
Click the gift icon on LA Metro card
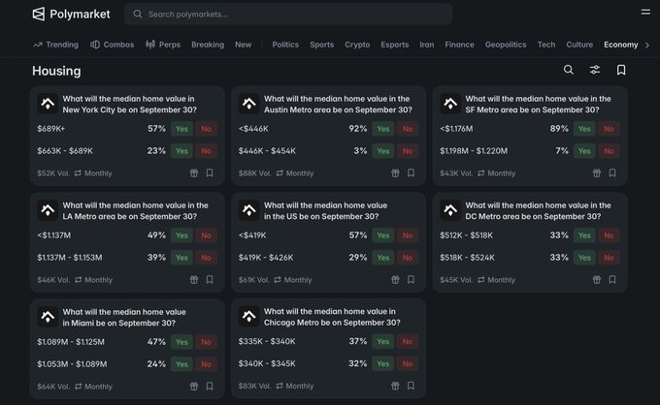pos(193,279)
